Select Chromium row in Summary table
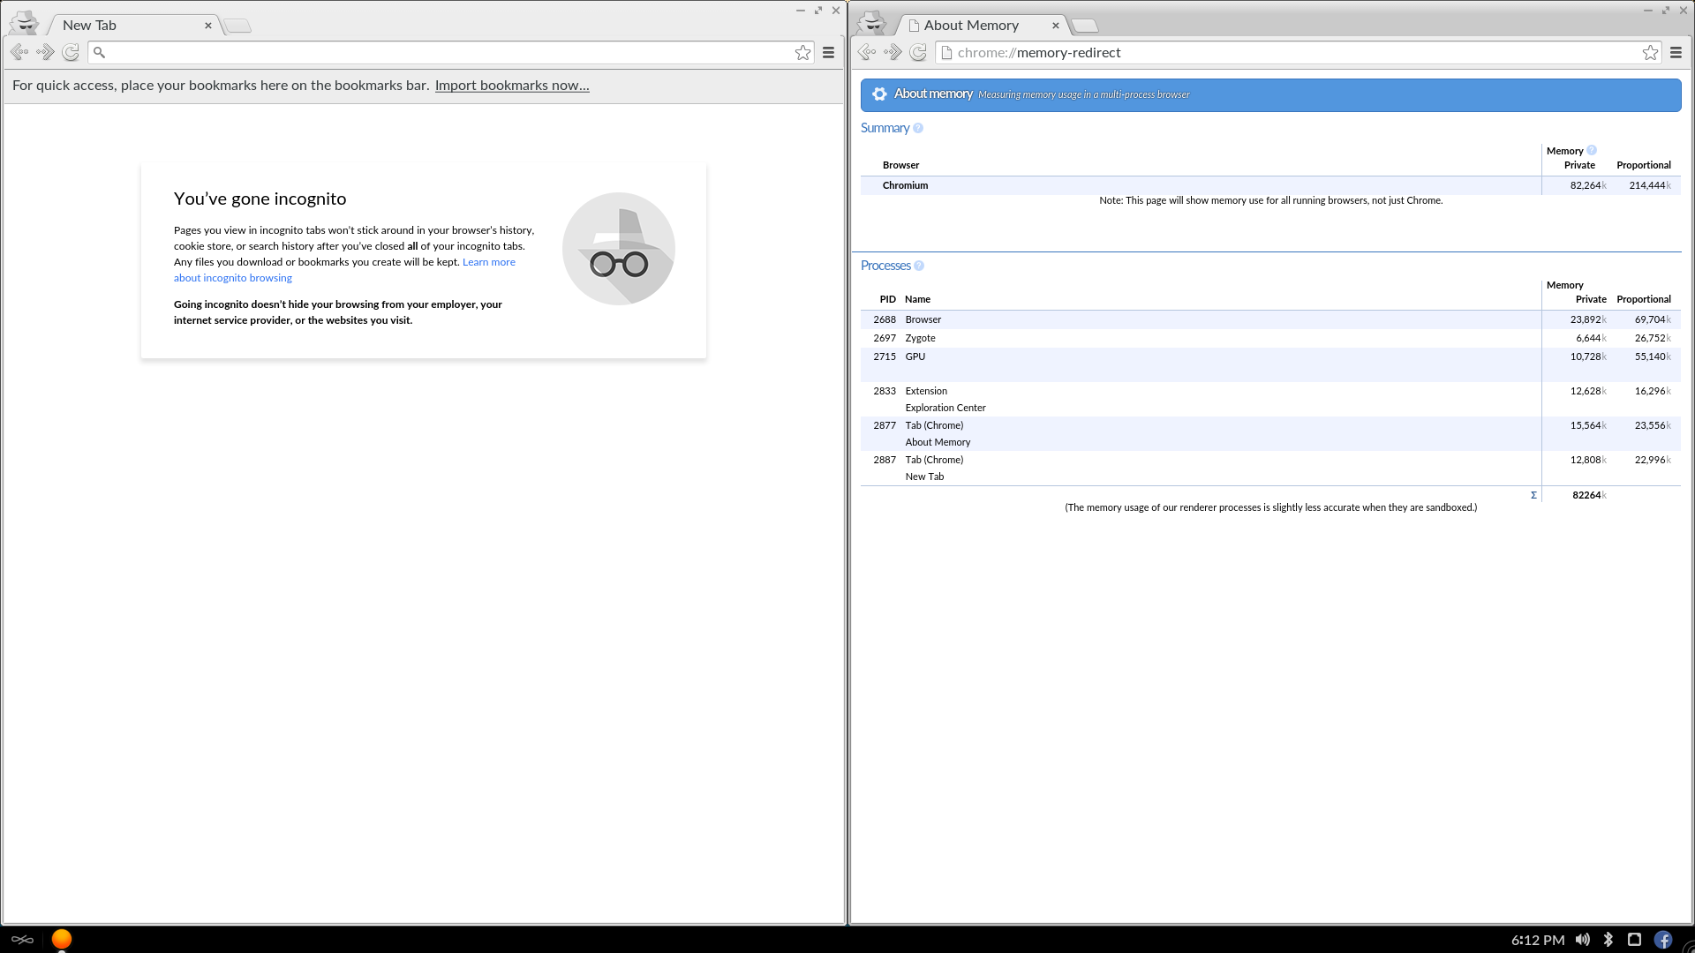The height and width of the screenshot is (953, 1695). click(x=1270, y=185)
